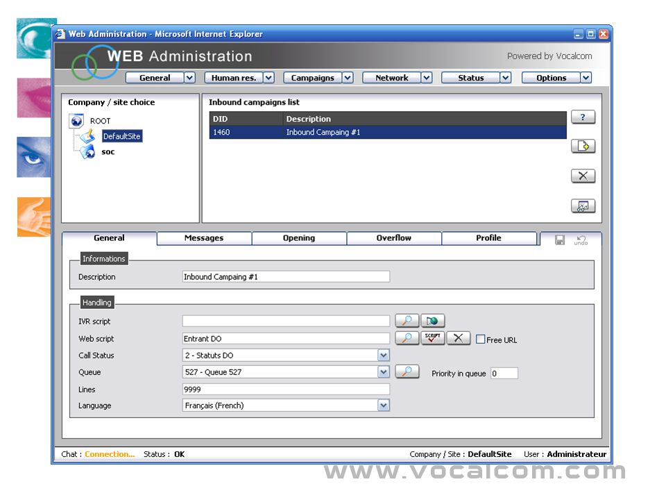Enable the Free URL checkbox

point(480,340)
